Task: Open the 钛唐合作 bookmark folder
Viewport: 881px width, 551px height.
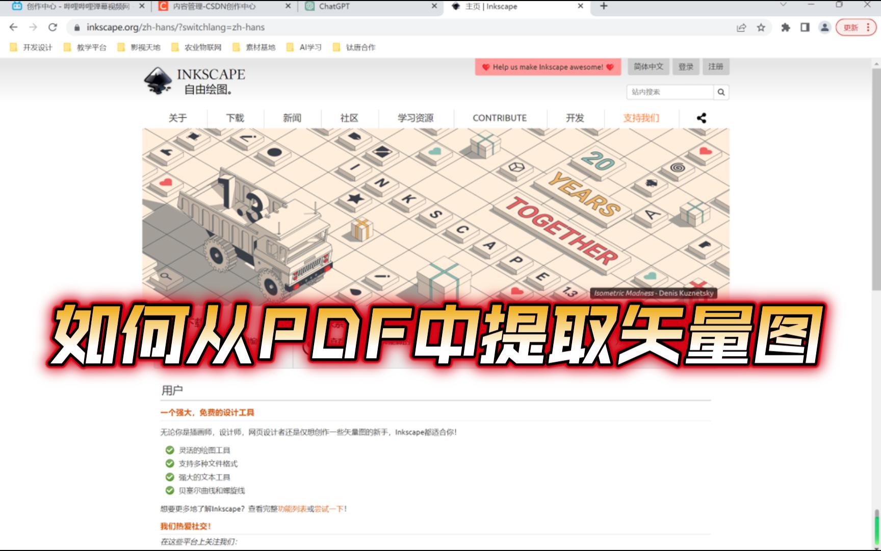Action: click(x=354, y=47)
